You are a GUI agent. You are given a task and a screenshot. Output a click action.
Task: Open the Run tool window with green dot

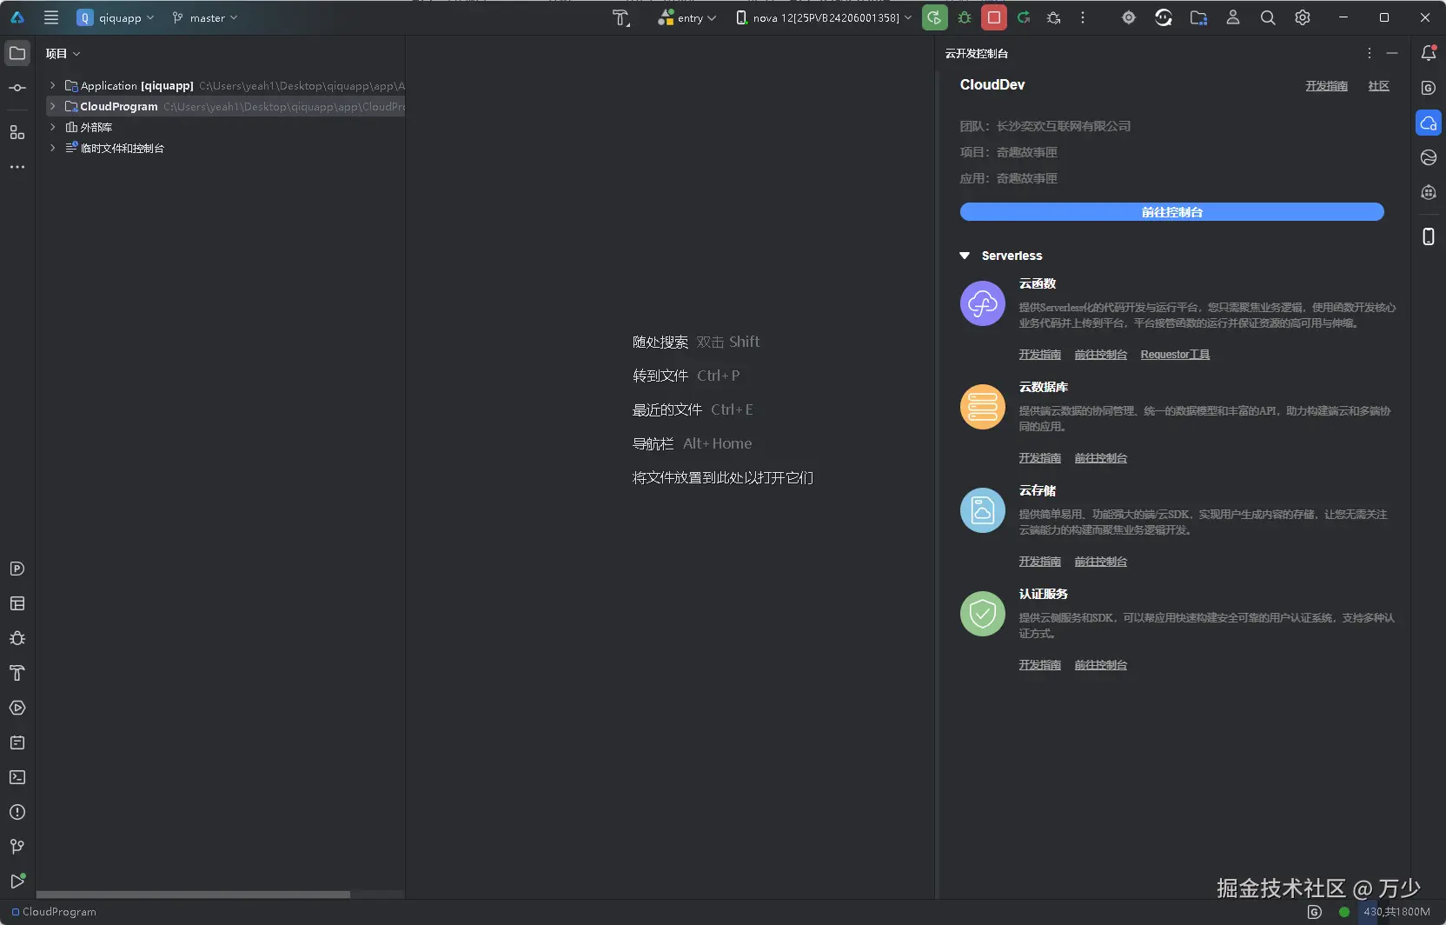pos(17,881)
